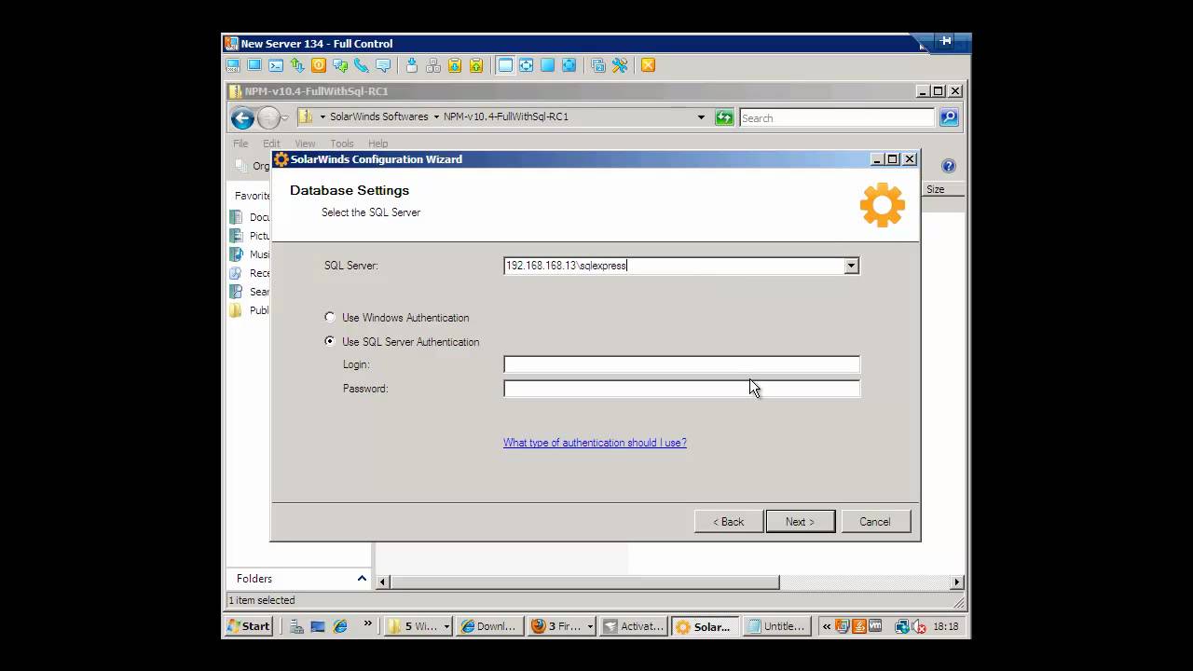1193x671 pixels.
Task: Open Internet Explorer from Quick Launch
Action: click(x=340, y=626)
